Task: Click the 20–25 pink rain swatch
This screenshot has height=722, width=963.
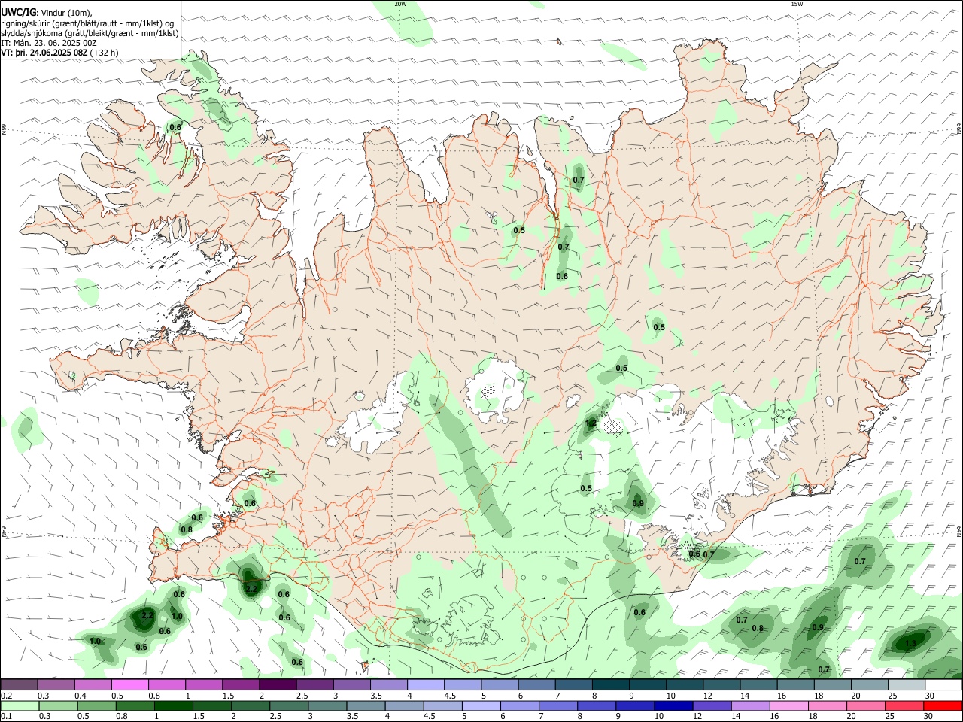Action: (866, 706)
